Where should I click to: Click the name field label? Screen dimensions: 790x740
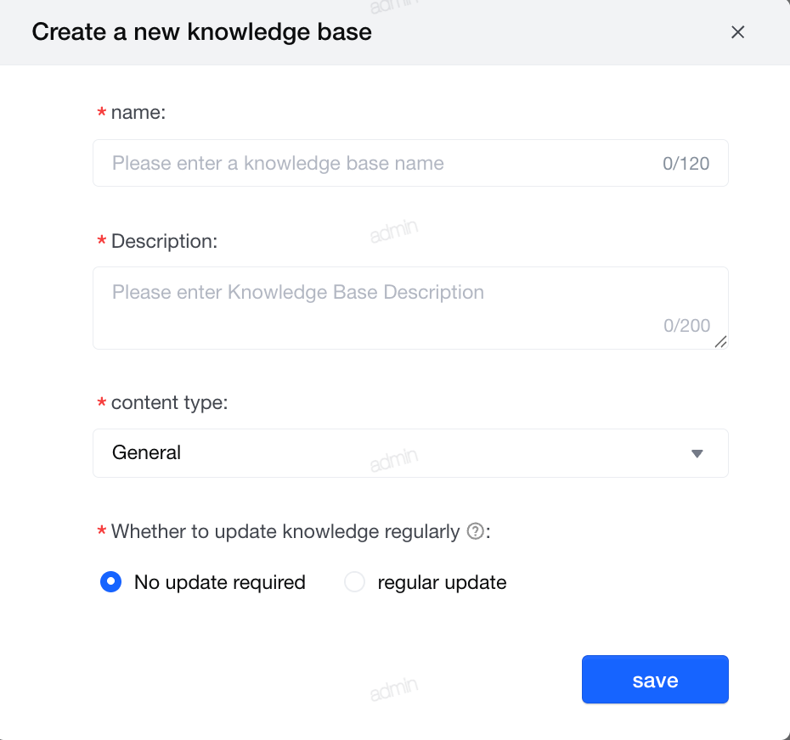tap(138, 112)
